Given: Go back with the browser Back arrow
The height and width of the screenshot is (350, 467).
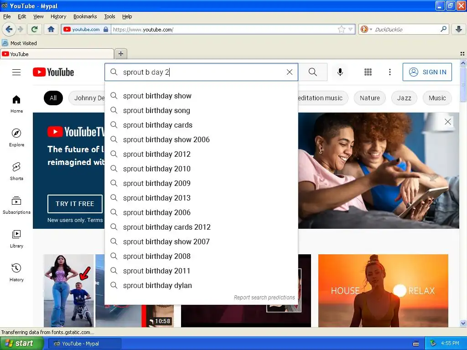Looking at the screenshot, I should pyautogui.click(x=9, y=29).
